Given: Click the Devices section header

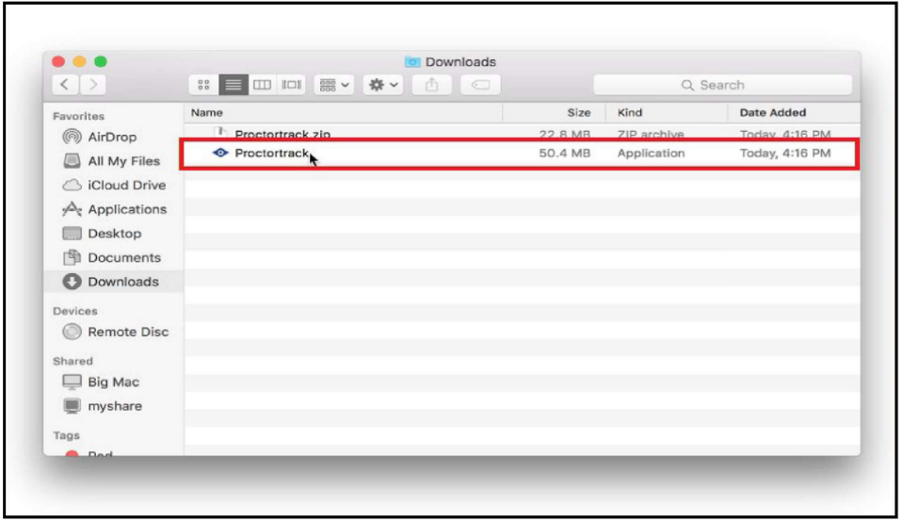Looking at the screenshot, I should coord(75,311).
